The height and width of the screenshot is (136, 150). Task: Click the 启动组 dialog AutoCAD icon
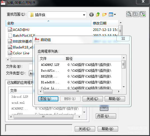pyautogui.click(x=37, y=40)
